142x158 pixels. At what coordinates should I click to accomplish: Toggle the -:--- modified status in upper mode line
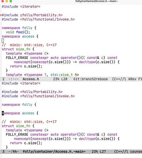pos(13,79)
